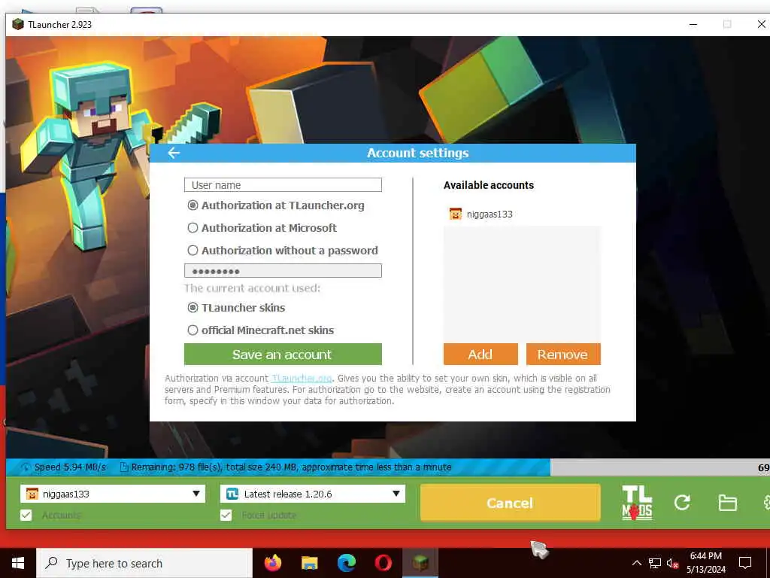
Task: Select Authorization at TLauncher.org option
Action: point(276,205)
